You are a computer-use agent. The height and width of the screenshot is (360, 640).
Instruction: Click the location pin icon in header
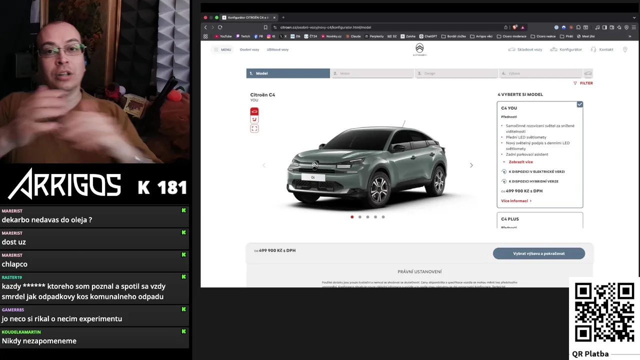625,49
